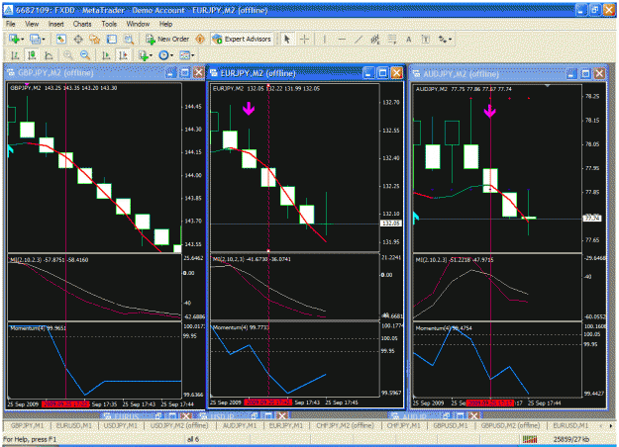The image size is (619, 447).
Task: Switch to the CHFJPY,M2 (offline) tab
Action: click(345, 425)
